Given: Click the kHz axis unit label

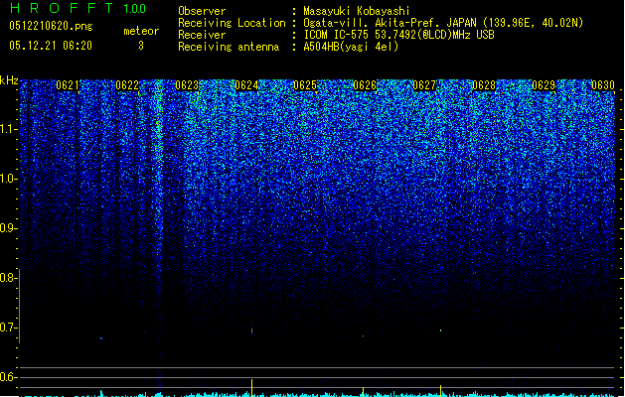Looking at the screenshot, I should click(9, 80).
